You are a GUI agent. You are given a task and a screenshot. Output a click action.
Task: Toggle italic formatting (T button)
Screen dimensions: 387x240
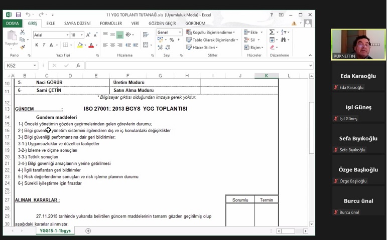pos(44,46)
